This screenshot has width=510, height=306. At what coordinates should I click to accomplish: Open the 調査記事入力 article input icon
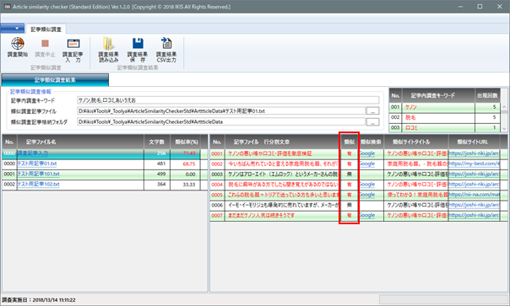[73, 50]
